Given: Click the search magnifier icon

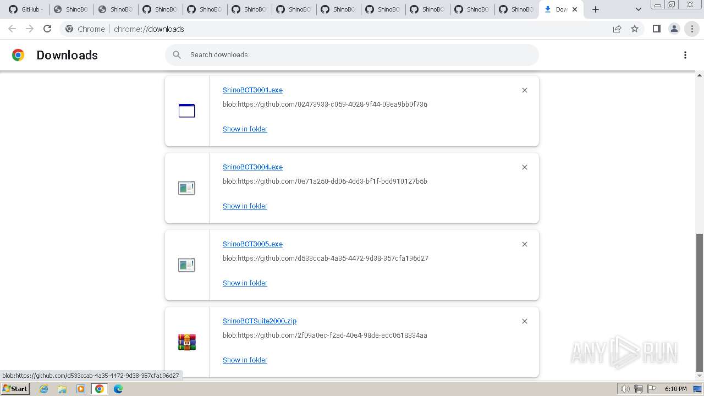Looking at the screenshot, I should point(177,55).
